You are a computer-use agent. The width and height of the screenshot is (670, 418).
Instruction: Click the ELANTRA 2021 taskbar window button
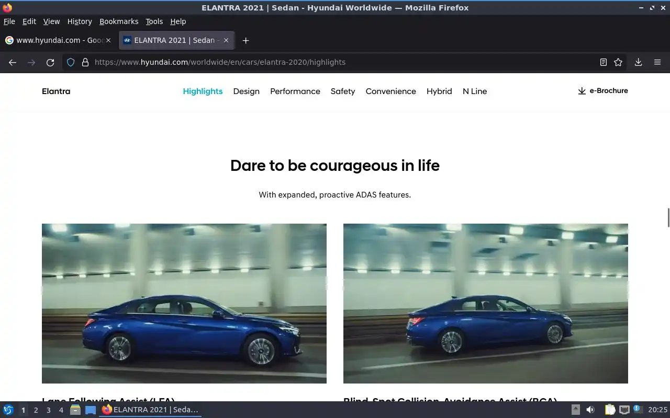pos(151,410)
